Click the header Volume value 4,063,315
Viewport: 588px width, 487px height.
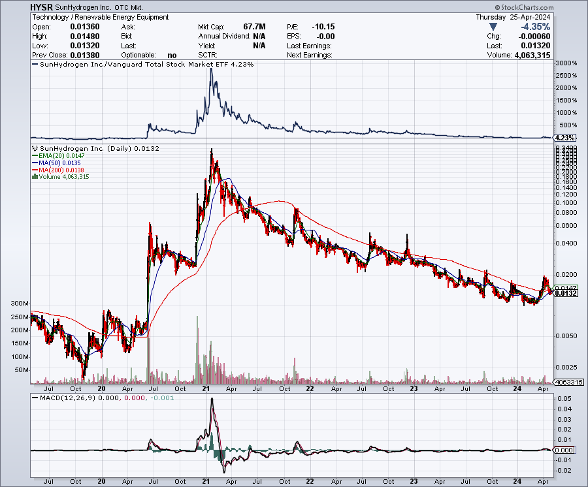pos(532,55)
